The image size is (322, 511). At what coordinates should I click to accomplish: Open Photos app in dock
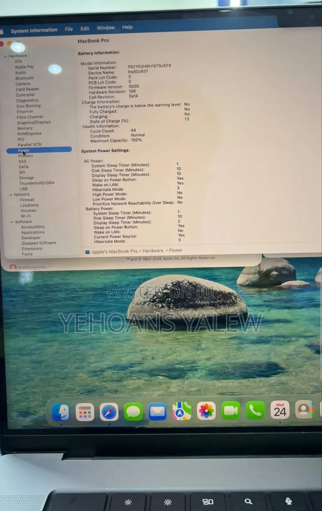click(x=206, y=411)
